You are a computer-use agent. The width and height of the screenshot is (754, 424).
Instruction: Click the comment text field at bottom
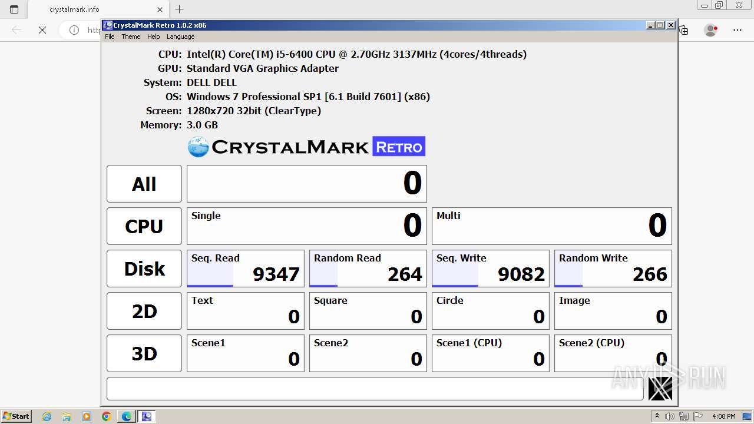tap(375, 389)
